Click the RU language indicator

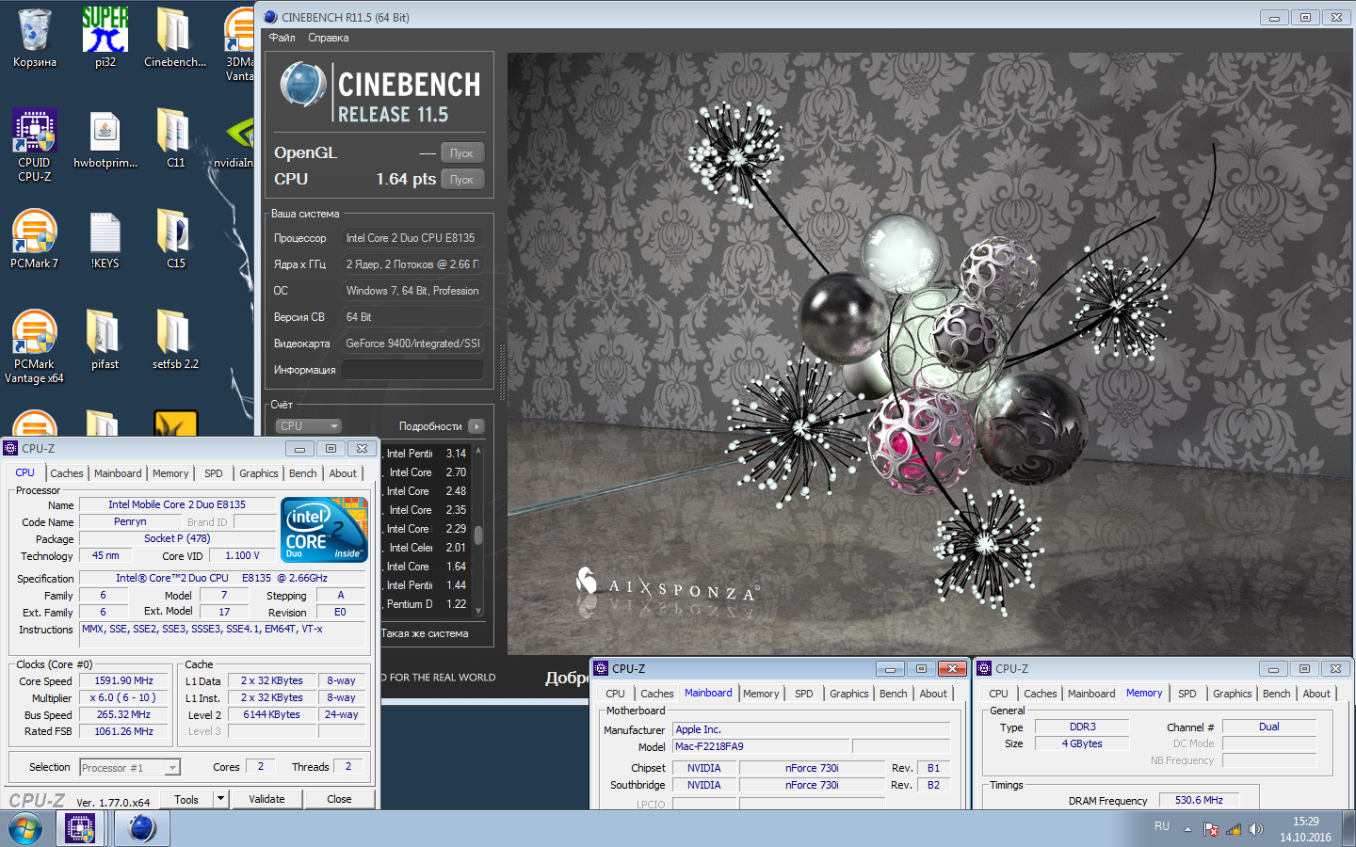[x=1162, y=826]
